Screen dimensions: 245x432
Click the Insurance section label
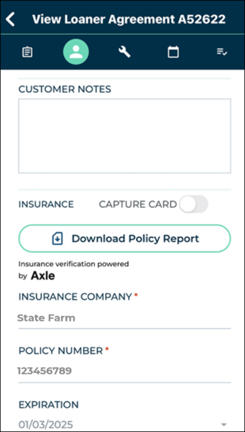[x=46, y=204]
